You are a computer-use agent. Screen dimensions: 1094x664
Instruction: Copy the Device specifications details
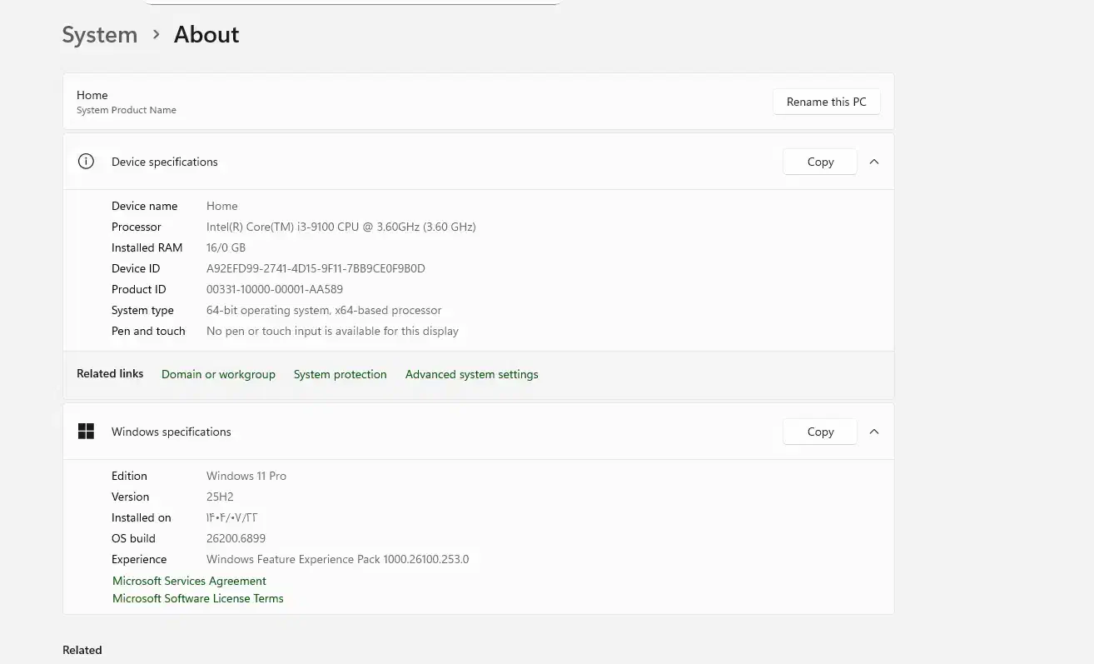tap(820, 162)
